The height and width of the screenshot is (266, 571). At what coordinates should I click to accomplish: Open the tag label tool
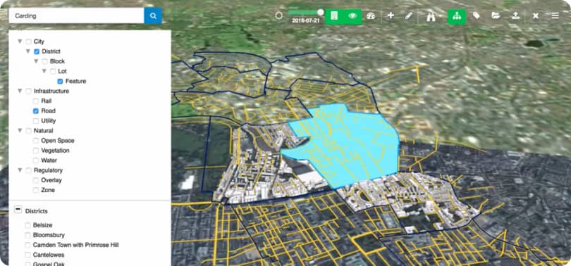point(476,15)
